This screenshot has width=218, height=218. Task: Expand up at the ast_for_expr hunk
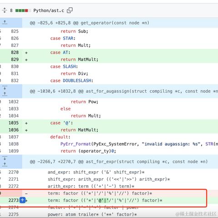point(5,164)
